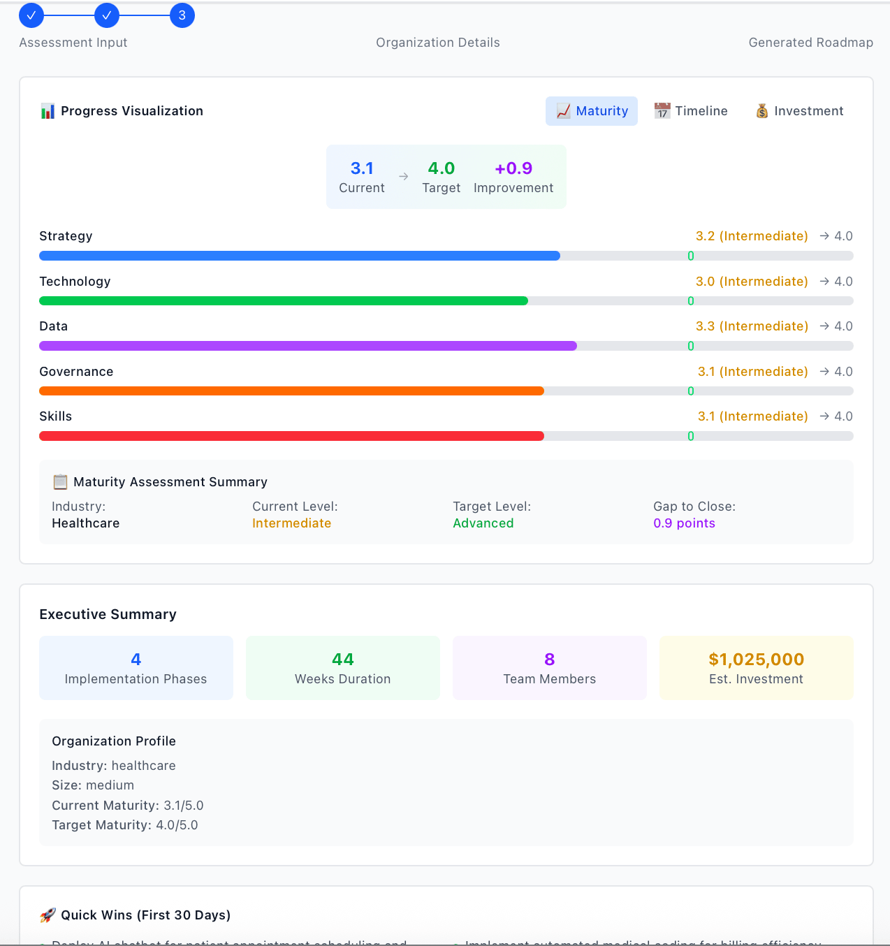The width and height of the screenshot is (890, 946).
Task: Click the bar chart icon beside Progress Visualization
Action: click(48, 111)
